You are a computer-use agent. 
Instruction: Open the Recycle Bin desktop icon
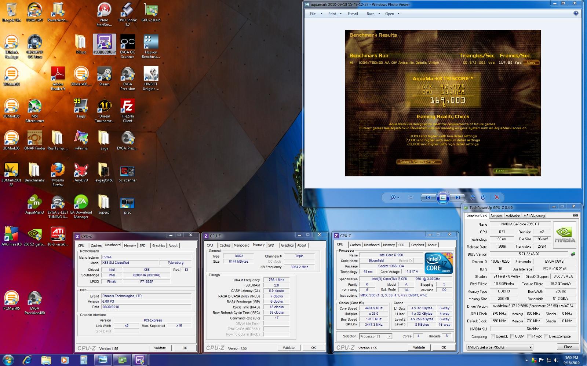tap(11, 12)
